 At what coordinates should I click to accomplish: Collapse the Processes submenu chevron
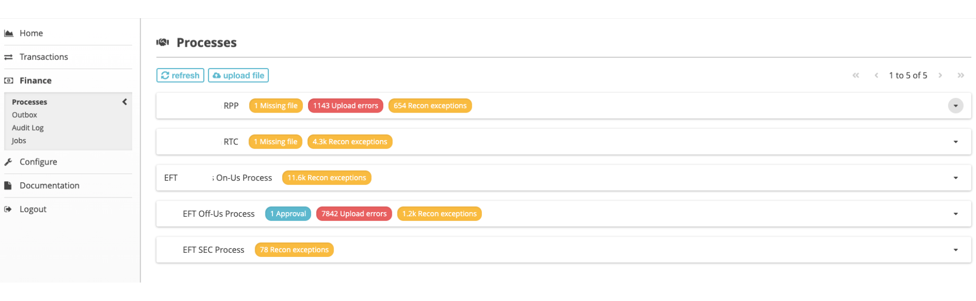pos(125,102)
